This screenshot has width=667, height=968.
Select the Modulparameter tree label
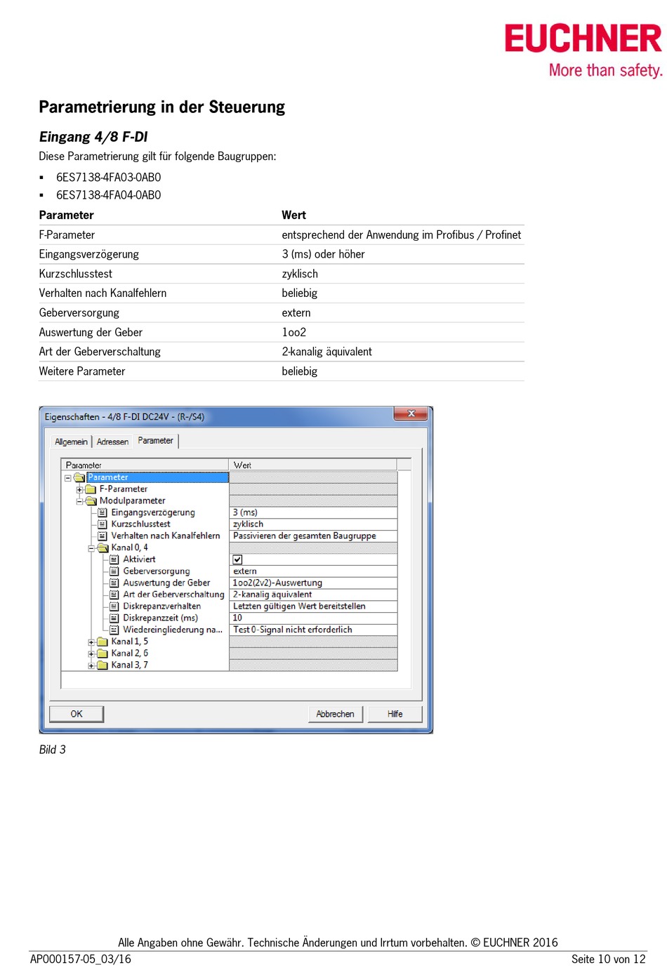tap(133, 501)
